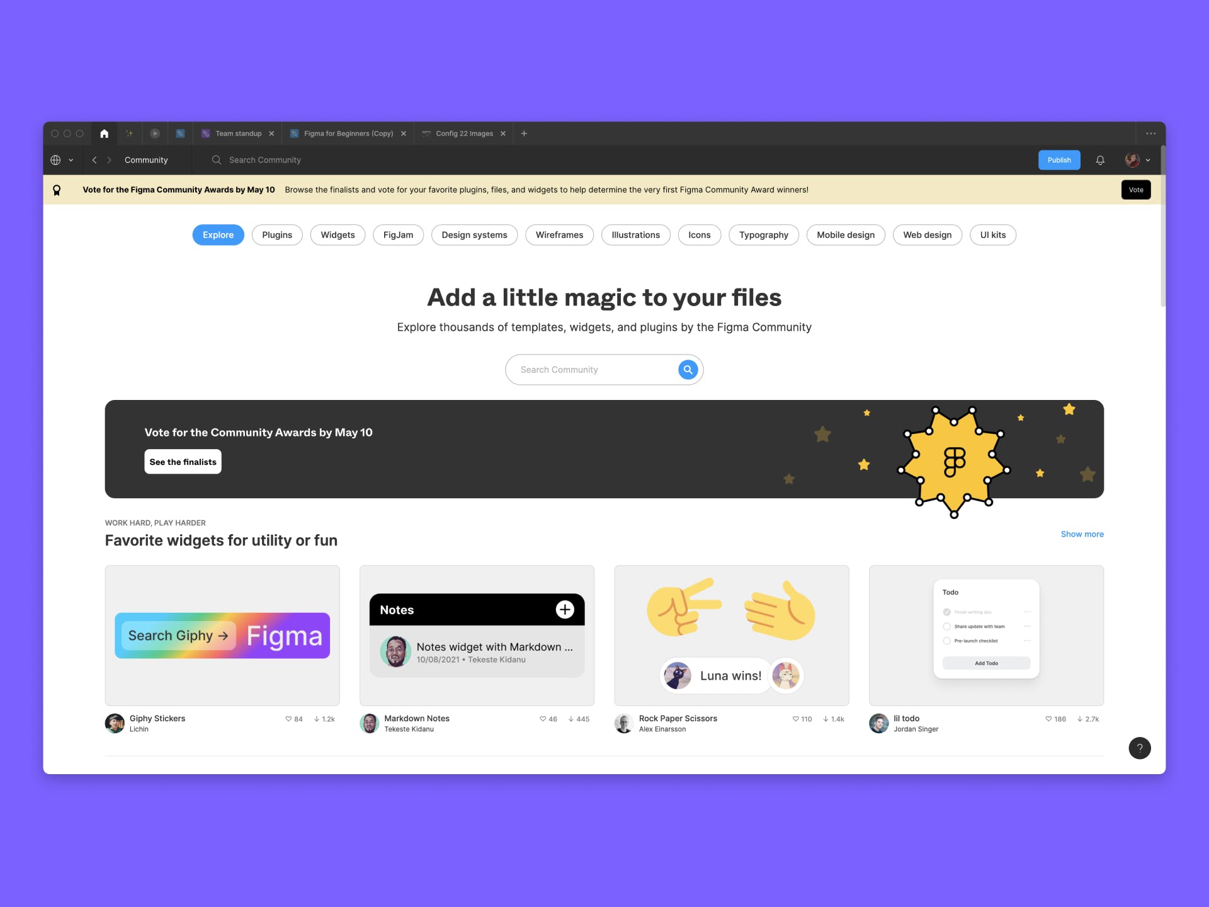Screen dimensions: 1209x907
Task: Click Publish button in top right
Action: click(1060, 159)
